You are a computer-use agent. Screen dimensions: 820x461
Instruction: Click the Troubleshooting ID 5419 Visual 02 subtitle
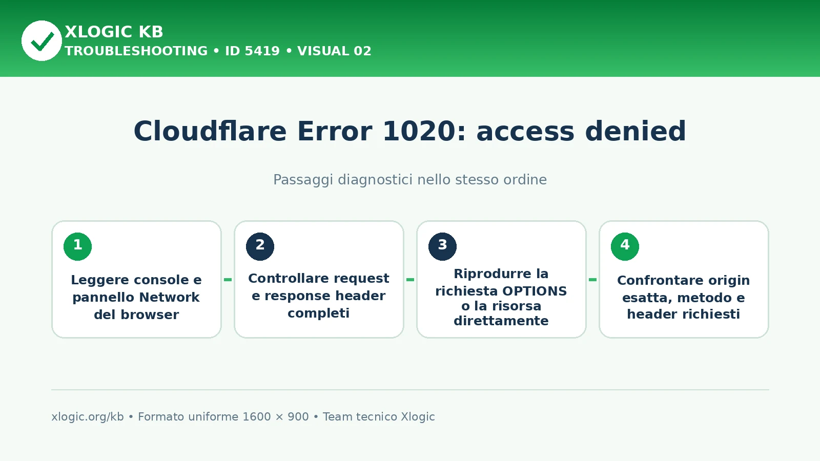(218, 51)
